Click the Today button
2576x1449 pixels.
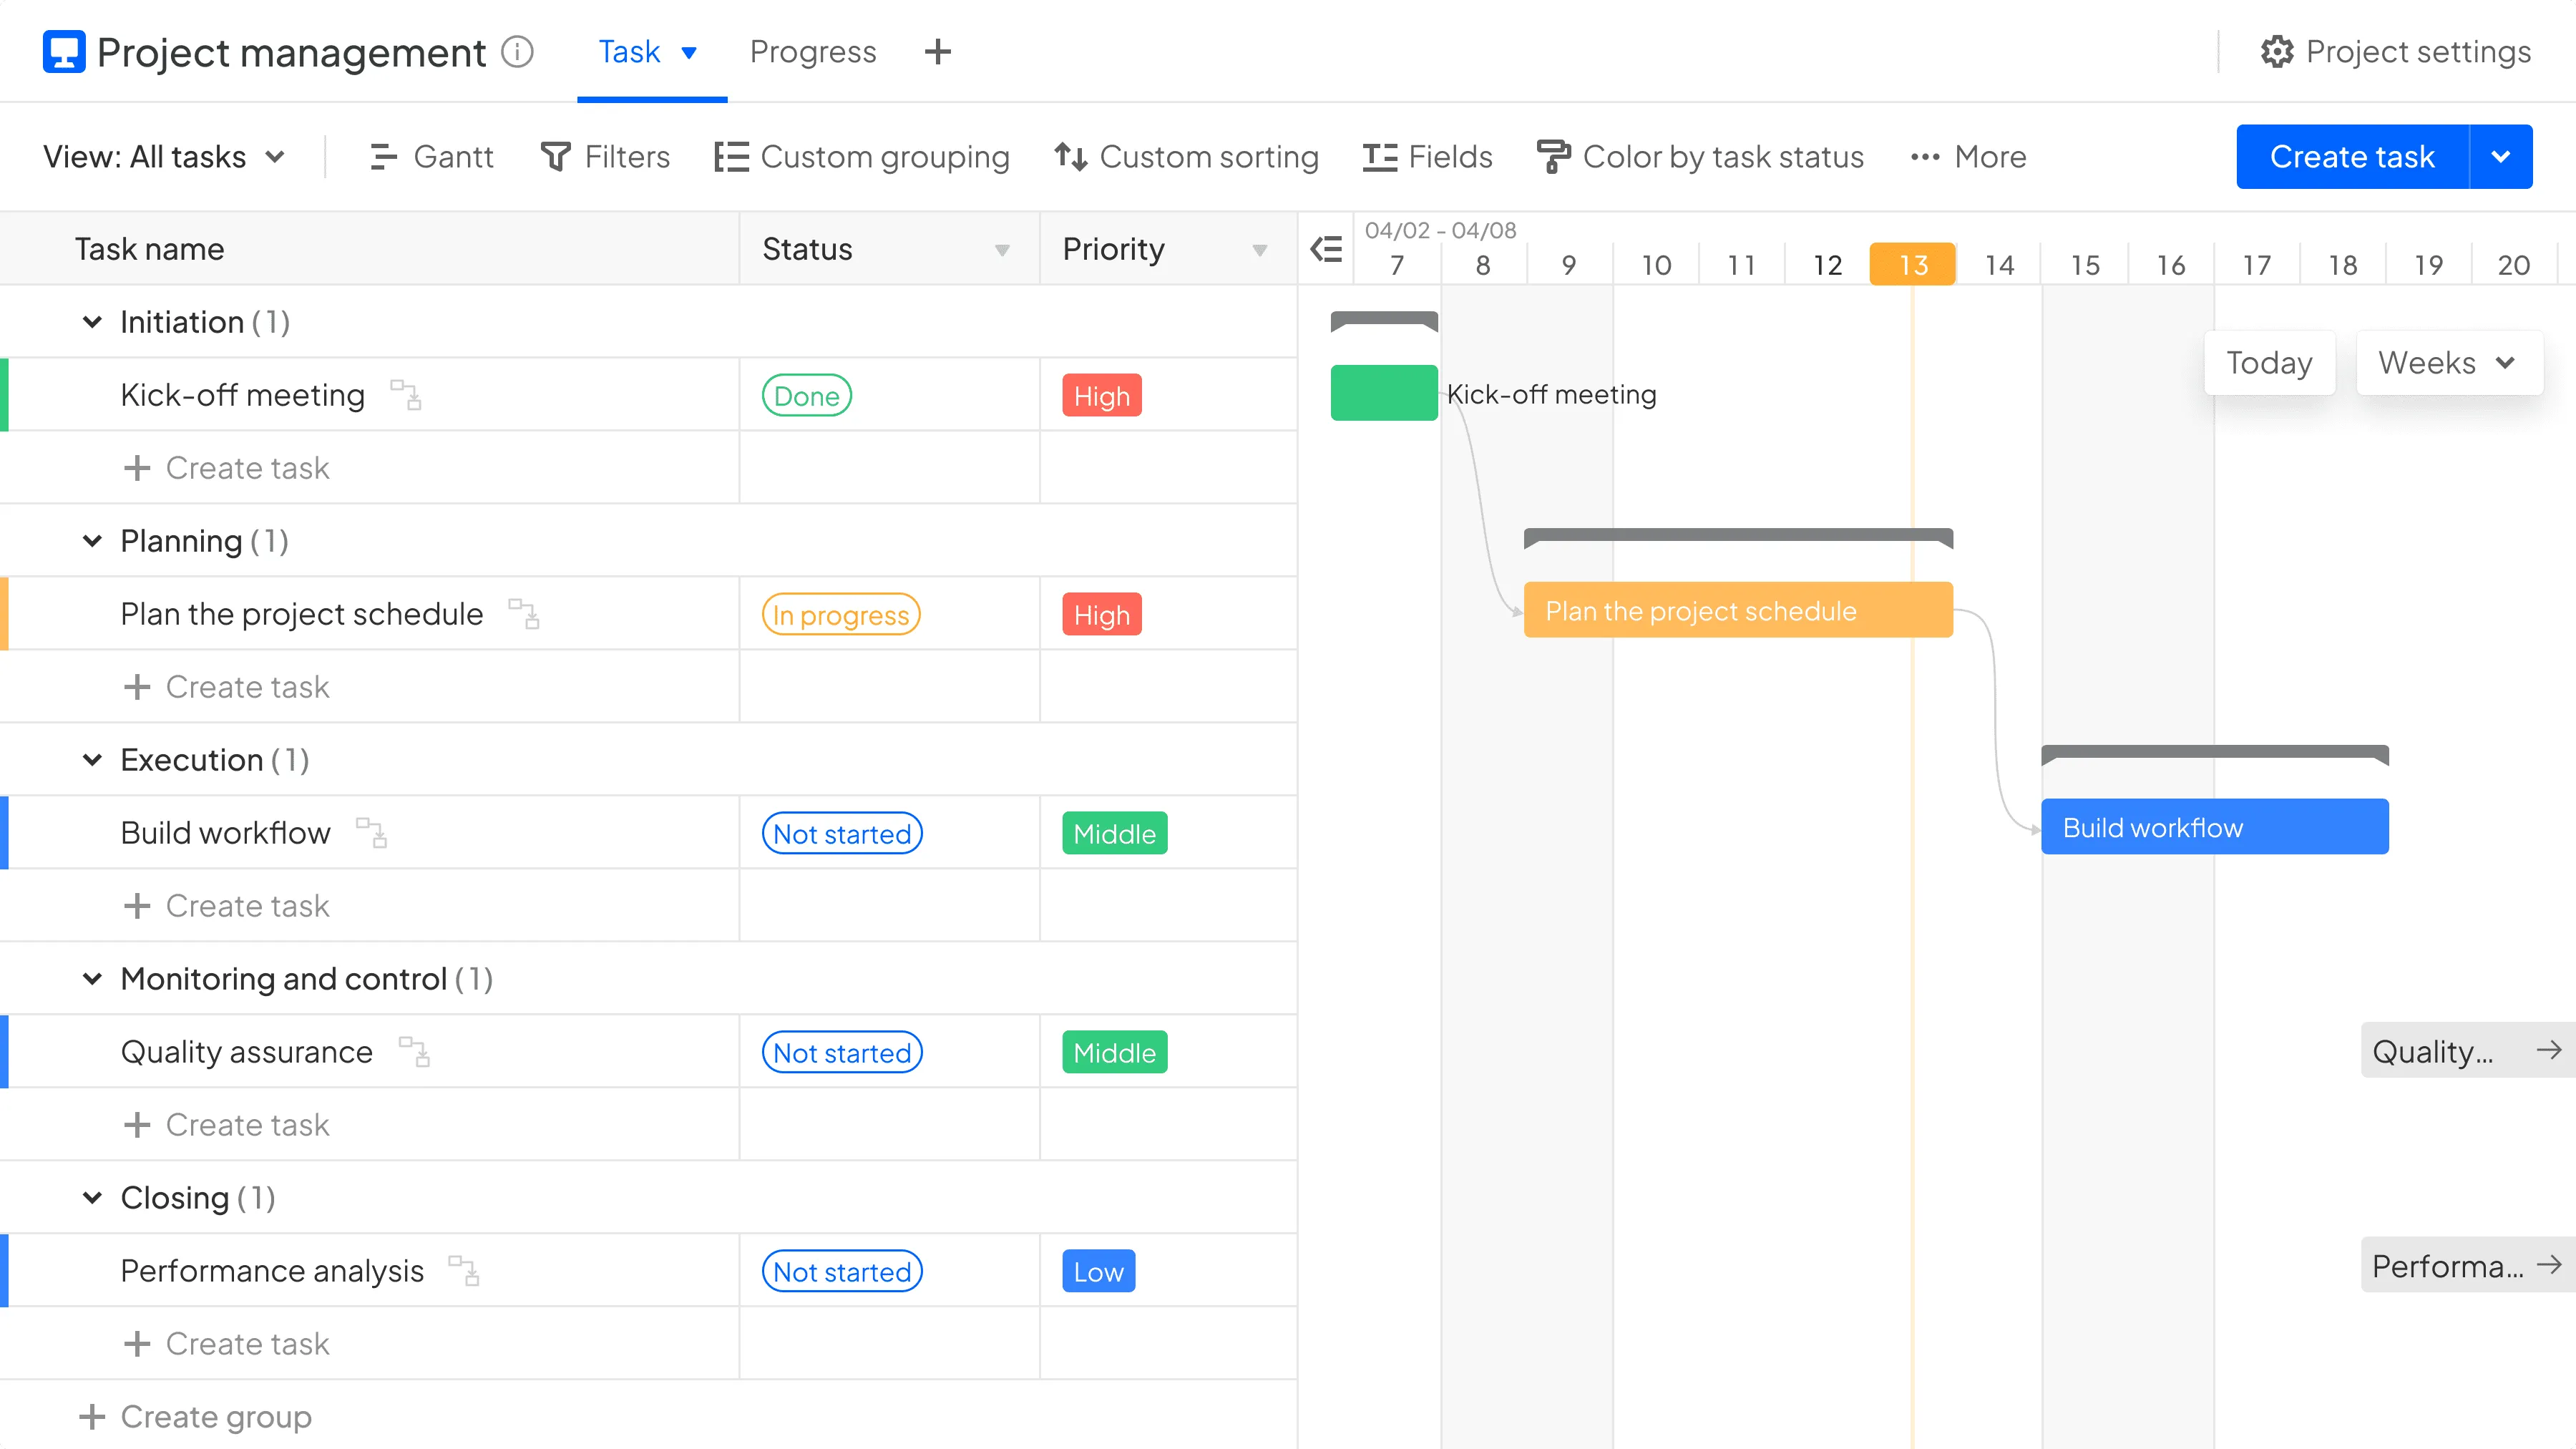tap(2269, 362)
